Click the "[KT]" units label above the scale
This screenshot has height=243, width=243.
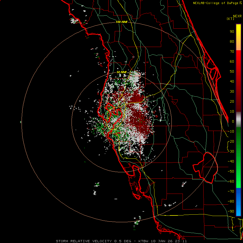(x=231, y=19)
